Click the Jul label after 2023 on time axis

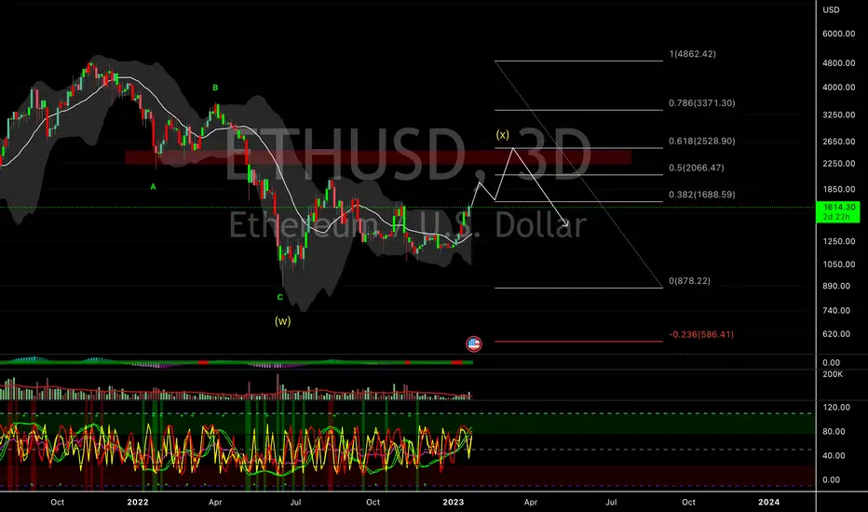coord(611,502)
